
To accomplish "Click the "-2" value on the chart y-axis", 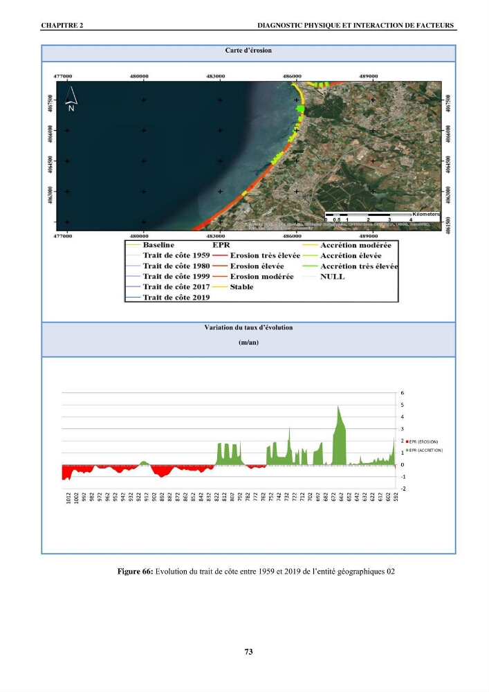I will [x=403, y=489].
